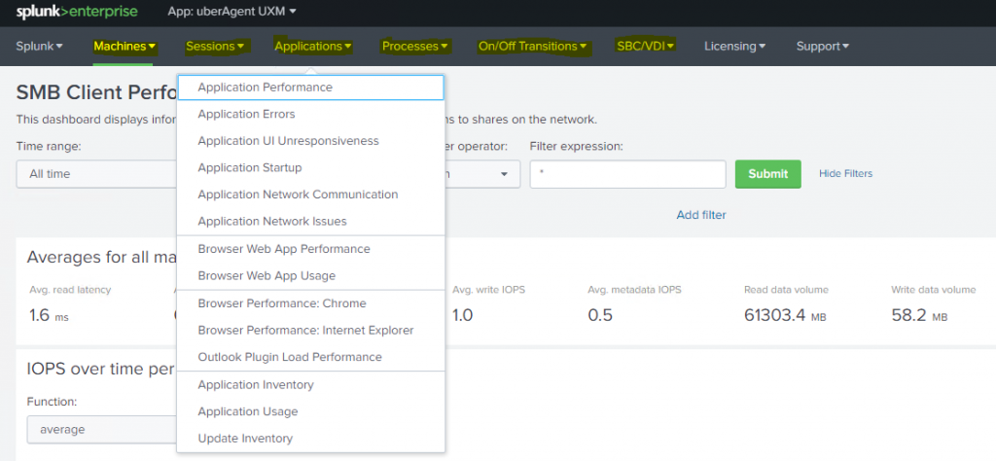Viewport: 996px width, 461px height.
Task: Open the App: uberAgent UXM selector
Action: tap(231, 11)
